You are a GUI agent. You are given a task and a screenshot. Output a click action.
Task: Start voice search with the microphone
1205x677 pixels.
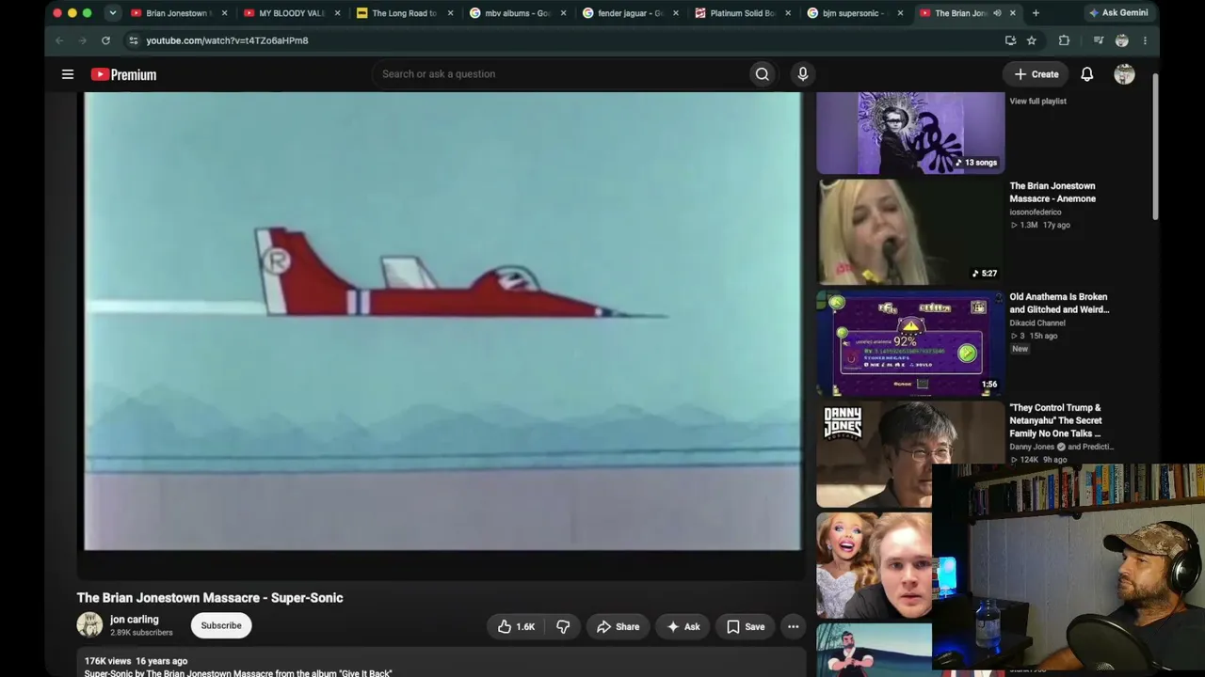[802, 74]
